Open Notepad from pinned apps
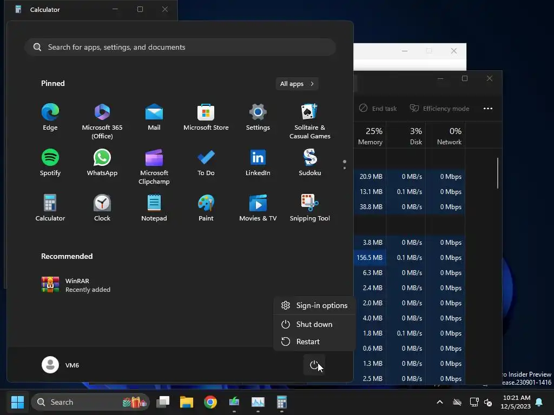 (x=154, y=208)
